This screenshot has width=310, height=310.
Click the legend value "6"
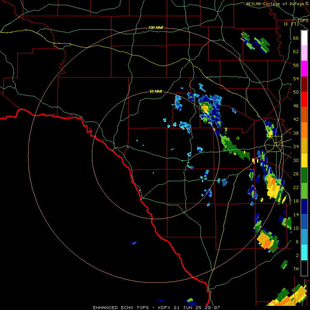tap(297, 242)
